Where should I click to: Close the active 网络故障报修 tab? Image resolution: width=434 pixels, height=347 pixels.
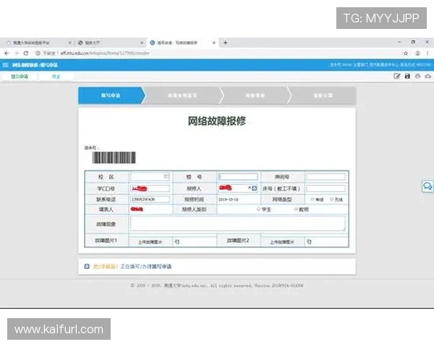(213, 43)
